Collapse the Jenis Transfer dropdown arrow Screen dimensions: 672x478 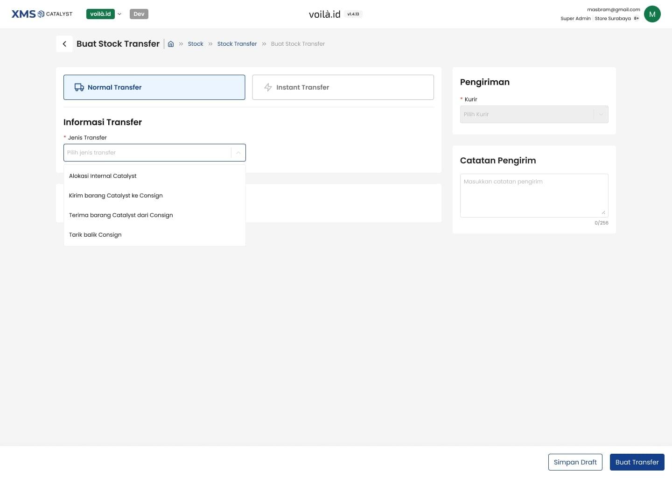238,153
